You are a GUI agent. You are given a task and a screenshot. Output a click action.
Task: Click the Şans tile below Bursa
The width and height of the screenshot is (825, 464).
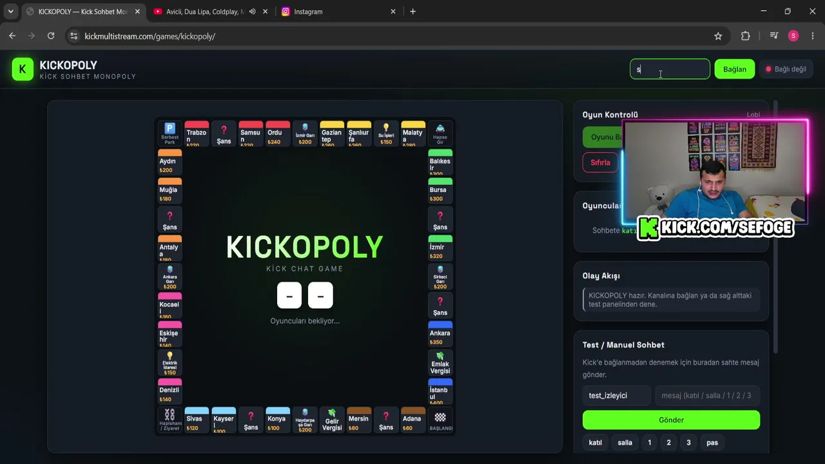440,219
